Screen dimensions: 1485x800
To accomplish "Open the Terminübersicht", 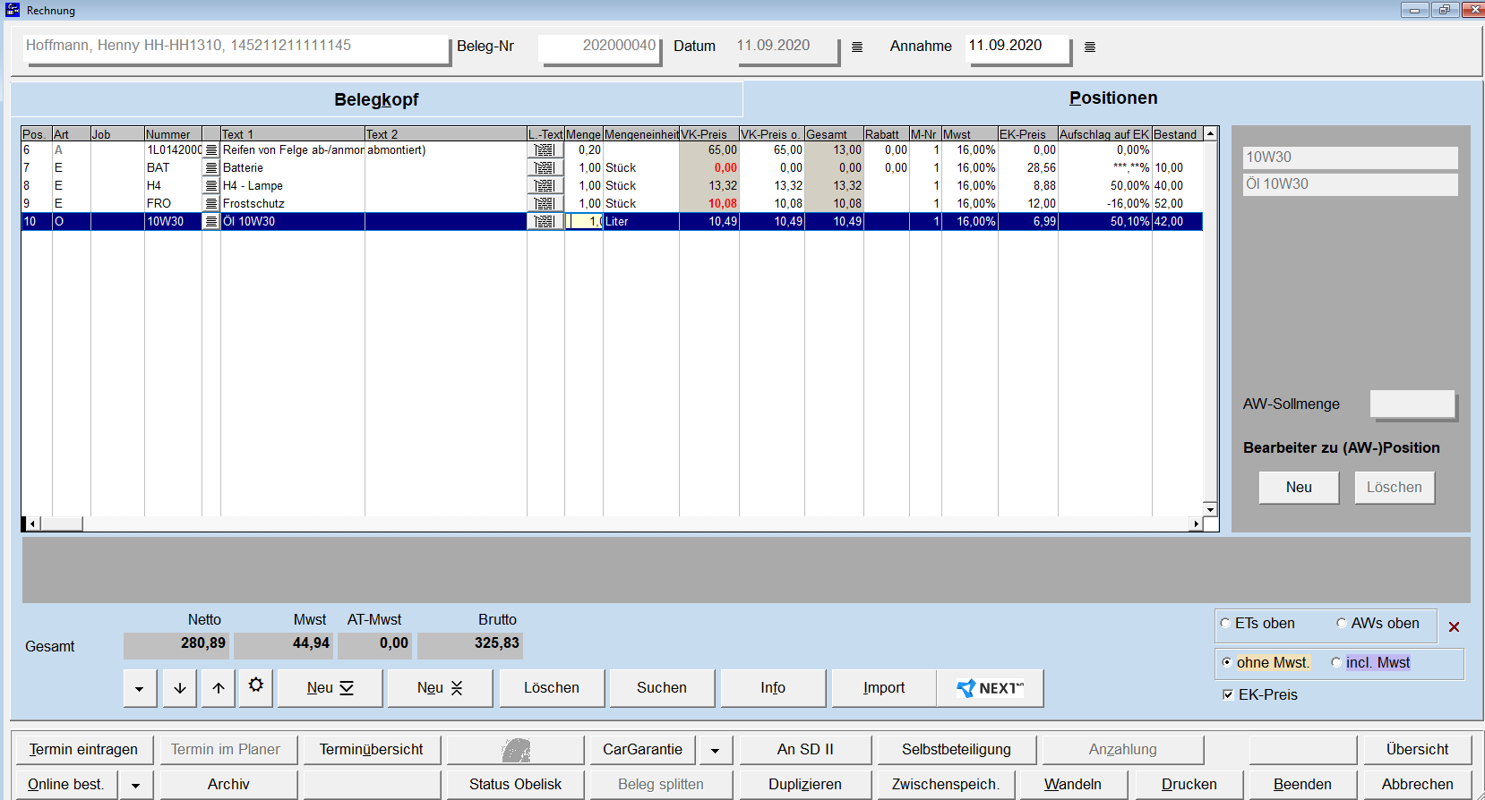I will (371, 750).
